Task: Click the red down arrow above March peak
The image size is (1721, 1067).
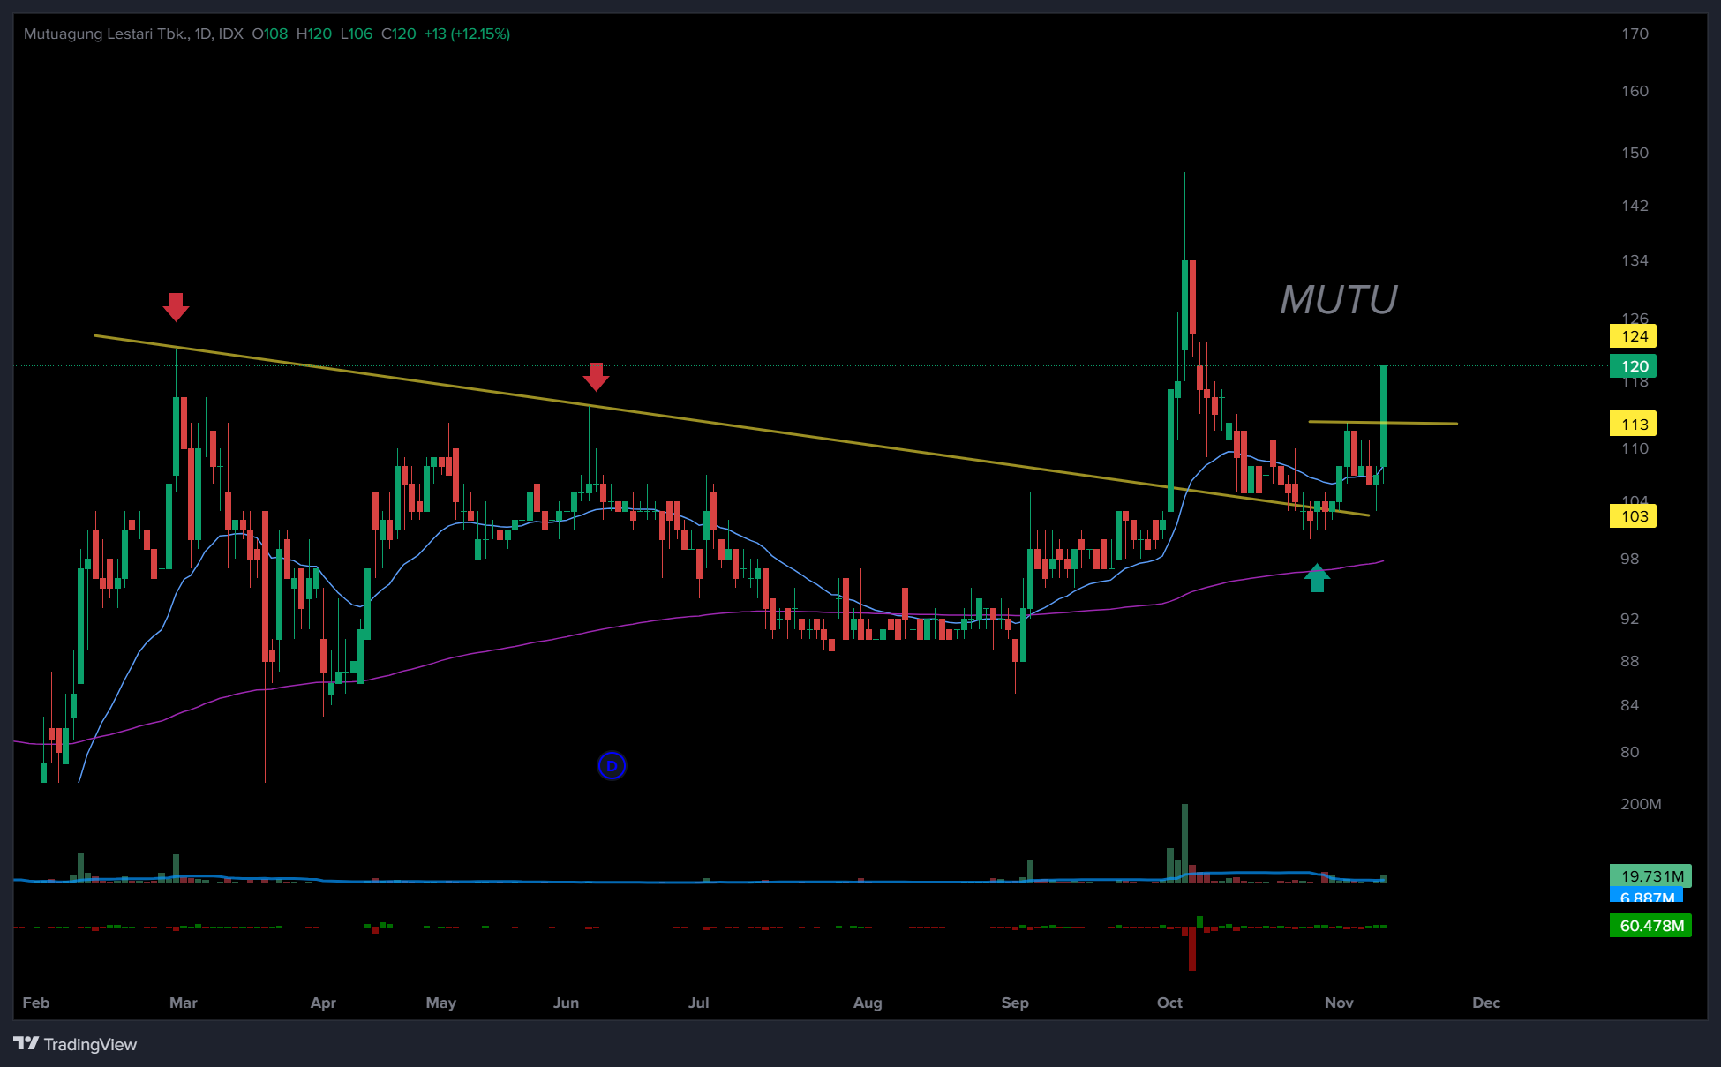Action: (176, 306)
